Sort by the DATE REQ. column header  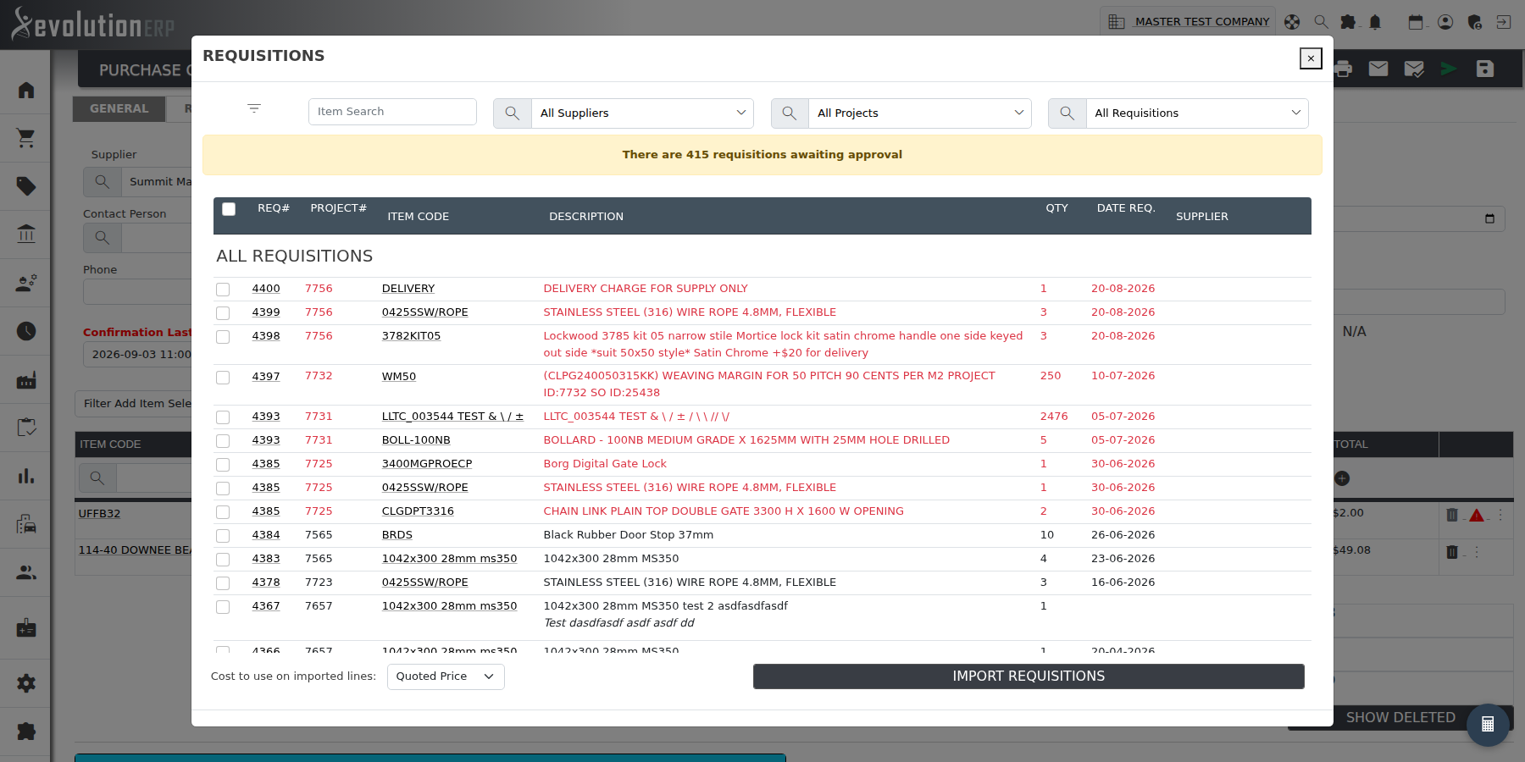click(x=1126, y=208)
